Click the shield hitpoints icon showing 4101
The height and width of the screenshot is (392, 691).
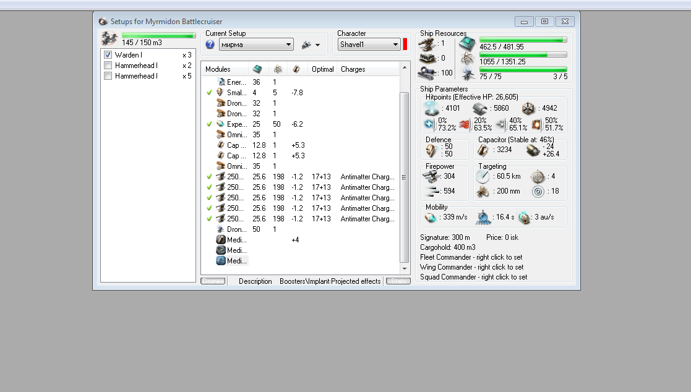431,108
